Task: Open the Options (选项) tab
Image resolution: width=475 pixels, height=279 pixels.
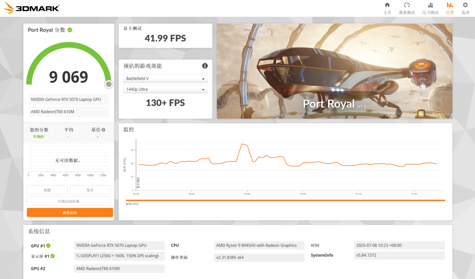Action: (465, 8)
